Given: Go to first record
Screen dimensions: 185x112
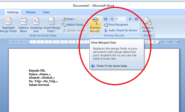Looking at the screenshot, I should (106, 19).
